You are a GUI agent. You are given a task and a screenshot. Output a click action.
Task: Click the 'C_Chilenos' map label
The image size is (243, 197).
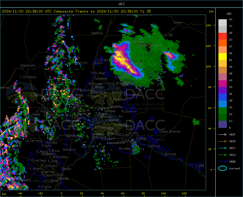click(x=28, y=77)
